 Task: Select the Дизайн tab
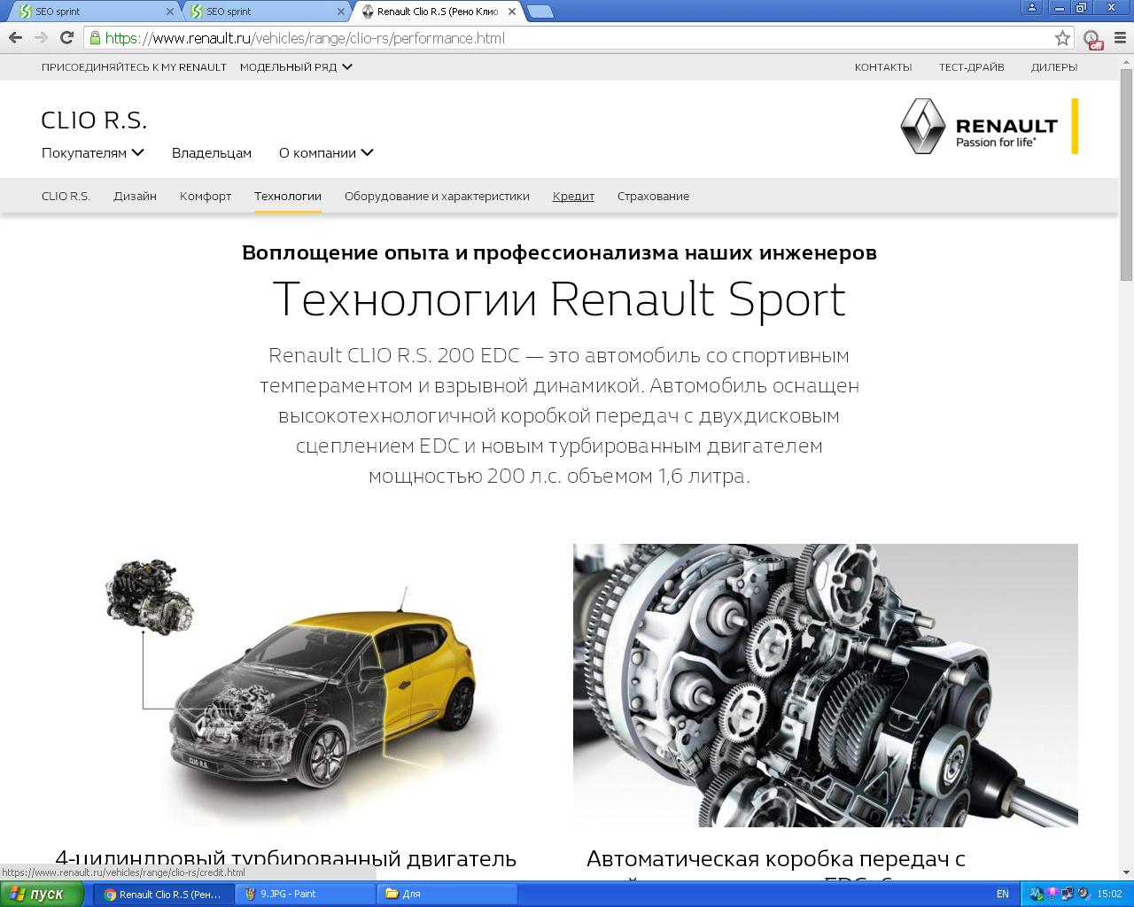[x=135, y=196]
